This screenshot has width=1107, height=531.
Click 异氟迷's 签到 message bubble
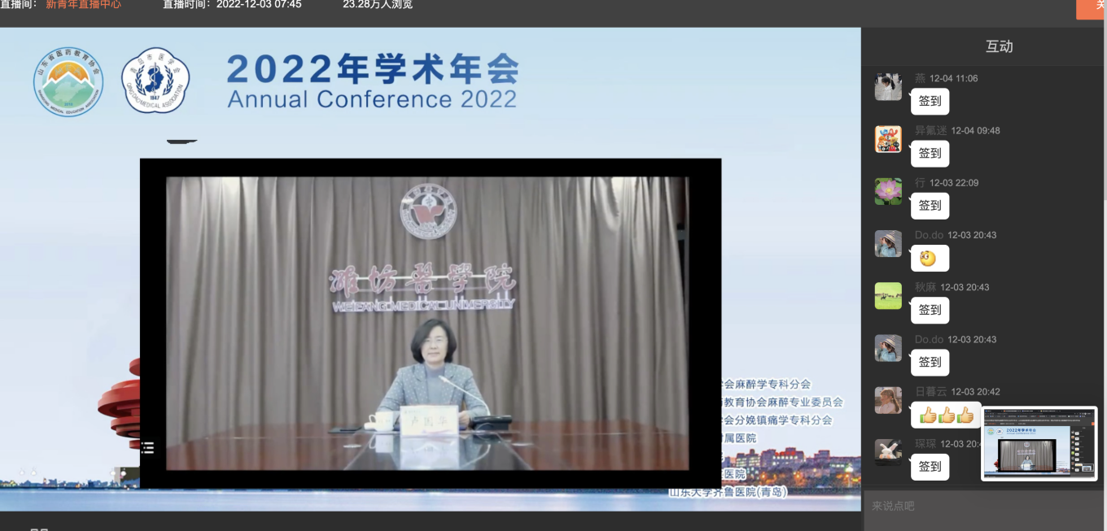tap(930, 154)
